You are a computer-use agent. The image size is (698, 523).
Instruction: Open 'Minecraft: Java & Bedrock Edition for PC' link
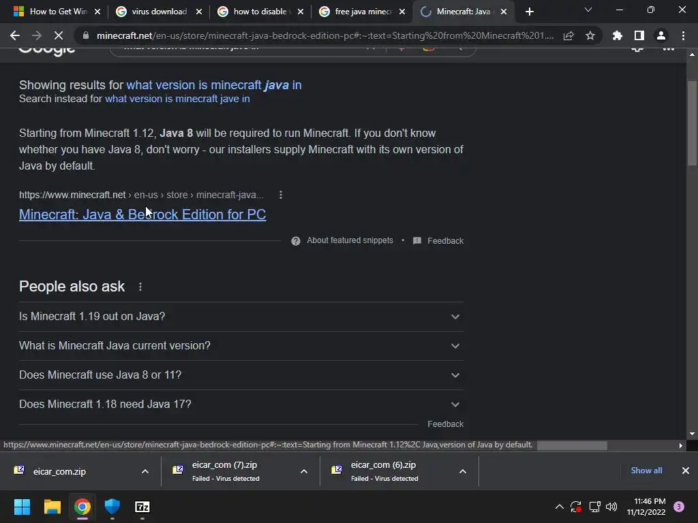pyautogui.click(x=142, y=215)
